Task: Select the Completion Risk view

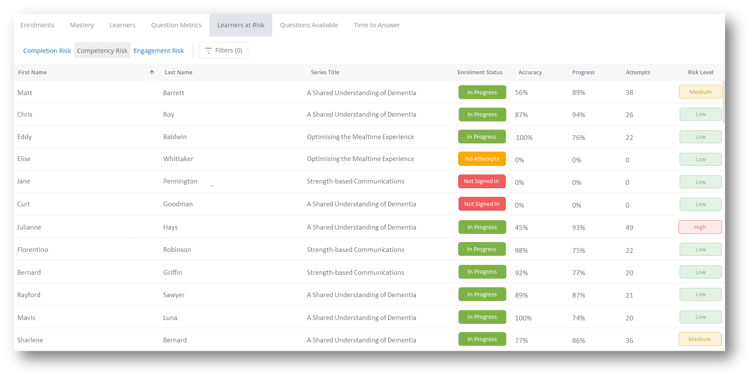Action: click(47, 51)
